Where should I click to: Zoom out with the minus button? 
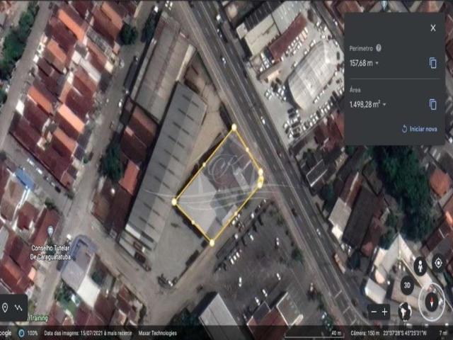(374, 312)
